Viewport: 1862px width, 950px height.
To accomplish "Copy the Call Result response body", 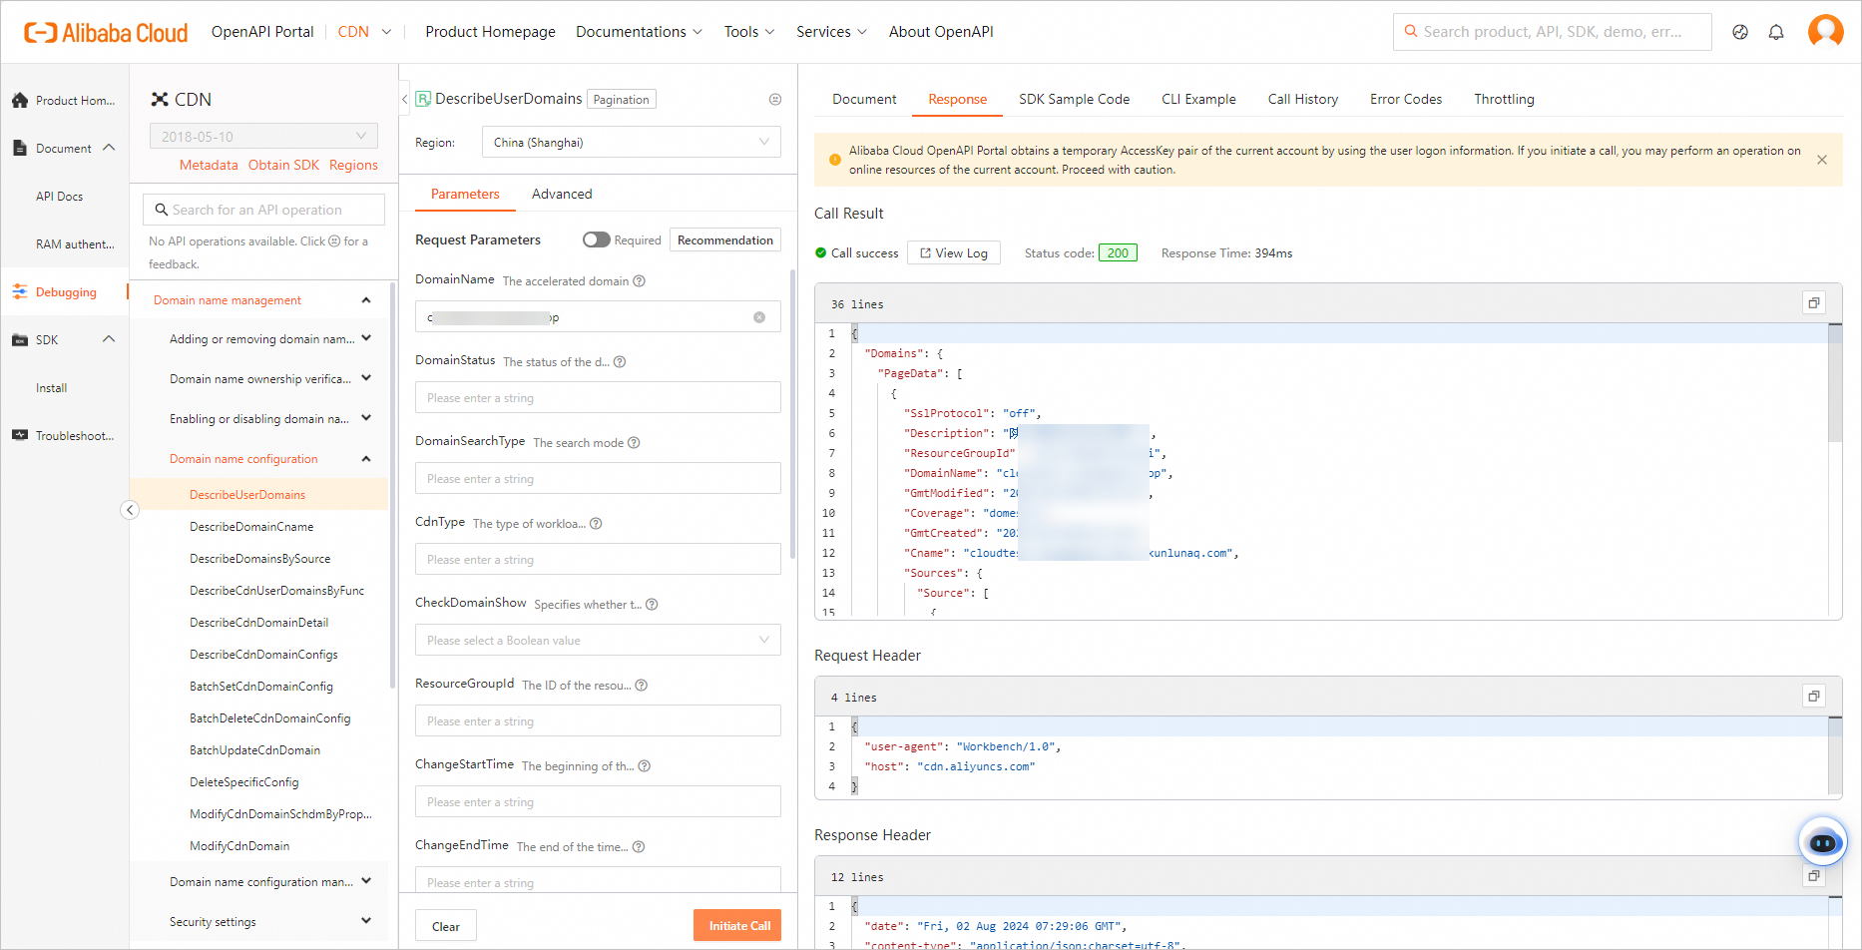I will coord(1814,303).
